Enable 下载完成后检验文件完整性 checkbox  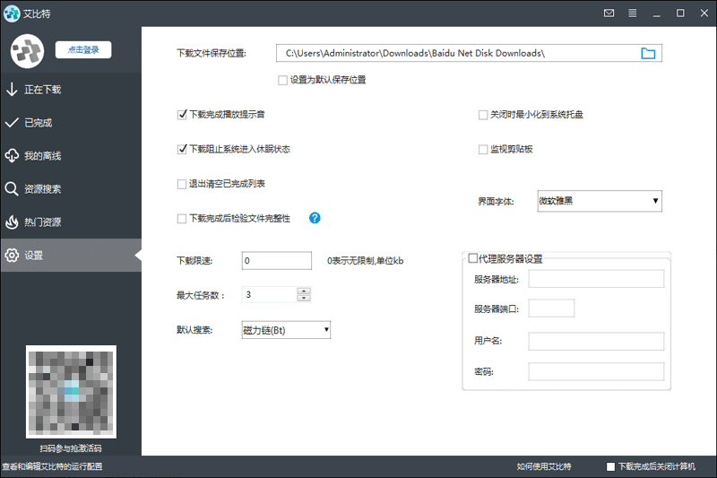click(182, 219)
